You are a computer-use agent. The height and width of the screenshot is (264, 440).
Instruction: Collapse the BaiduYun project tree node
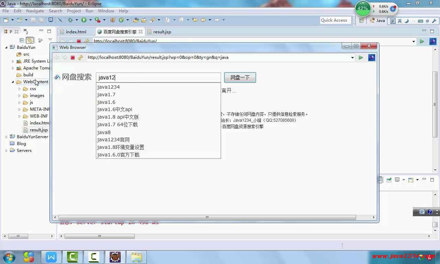click(6, 47)
